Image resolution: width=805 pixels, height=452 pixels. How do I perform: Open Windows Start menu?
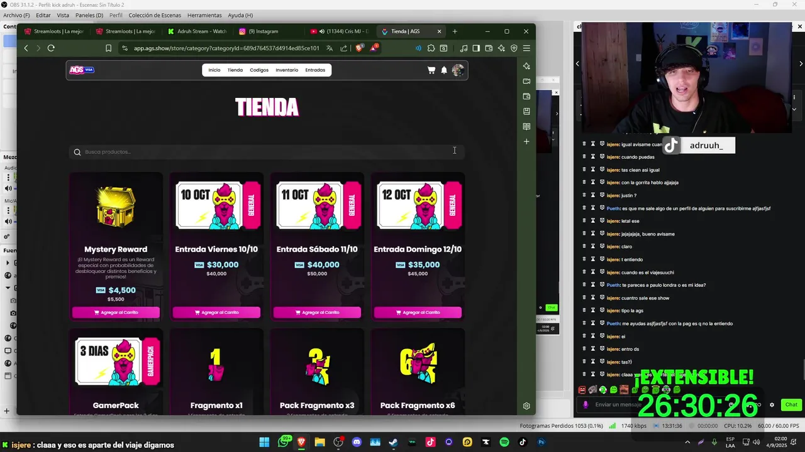[x=264, y=442]
